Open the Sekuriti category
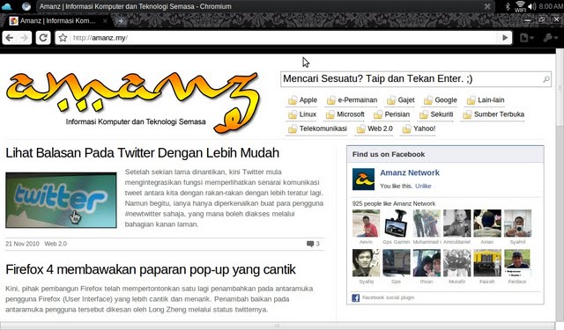Screen dimensions: 564x330 pos(436,114)
